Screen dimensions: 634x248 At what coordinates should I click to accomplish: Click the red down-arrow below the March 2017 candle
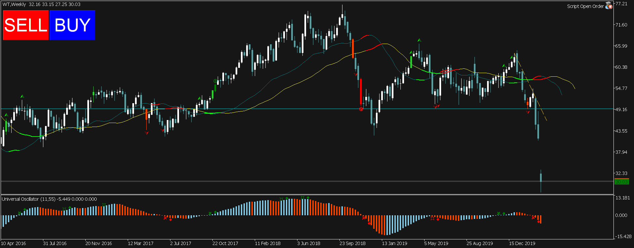[x=147, y=133]
